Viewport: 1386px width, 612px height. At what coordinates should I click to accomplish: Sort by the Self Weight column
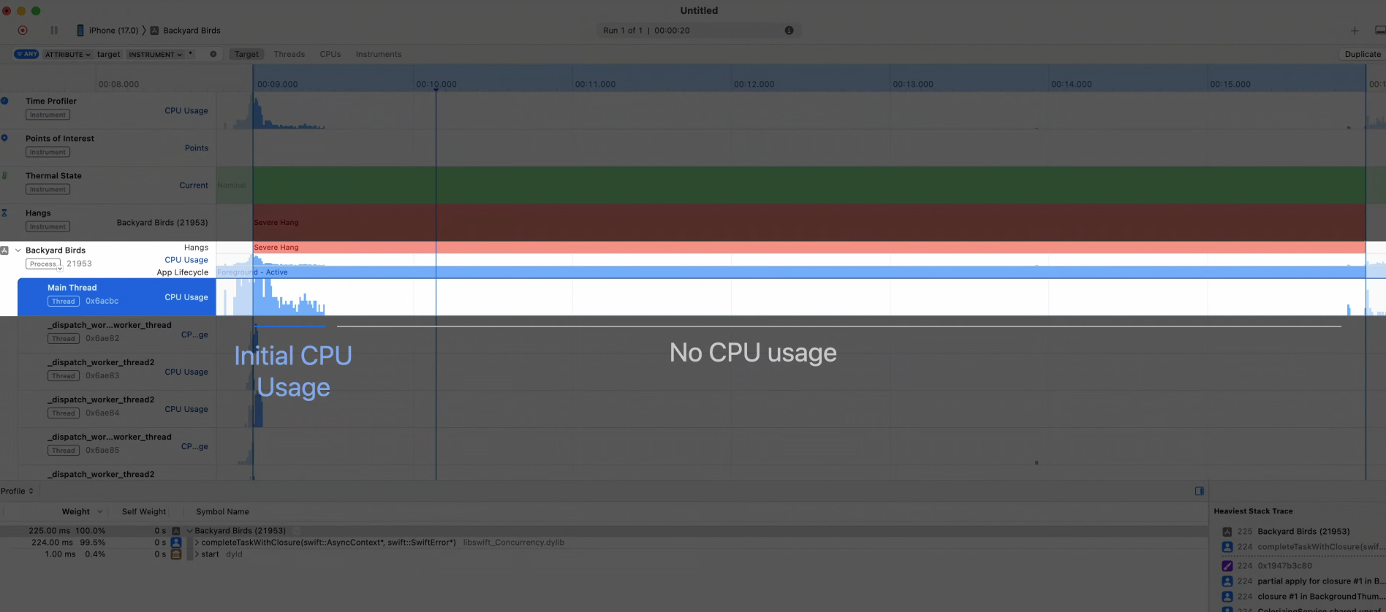[144, 511]
